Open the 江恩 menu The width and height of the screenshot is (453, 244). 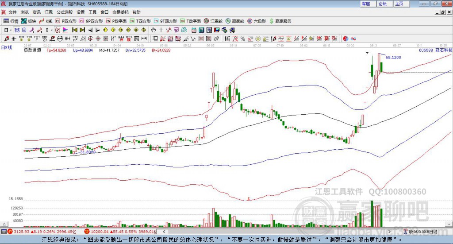point(49,12)
